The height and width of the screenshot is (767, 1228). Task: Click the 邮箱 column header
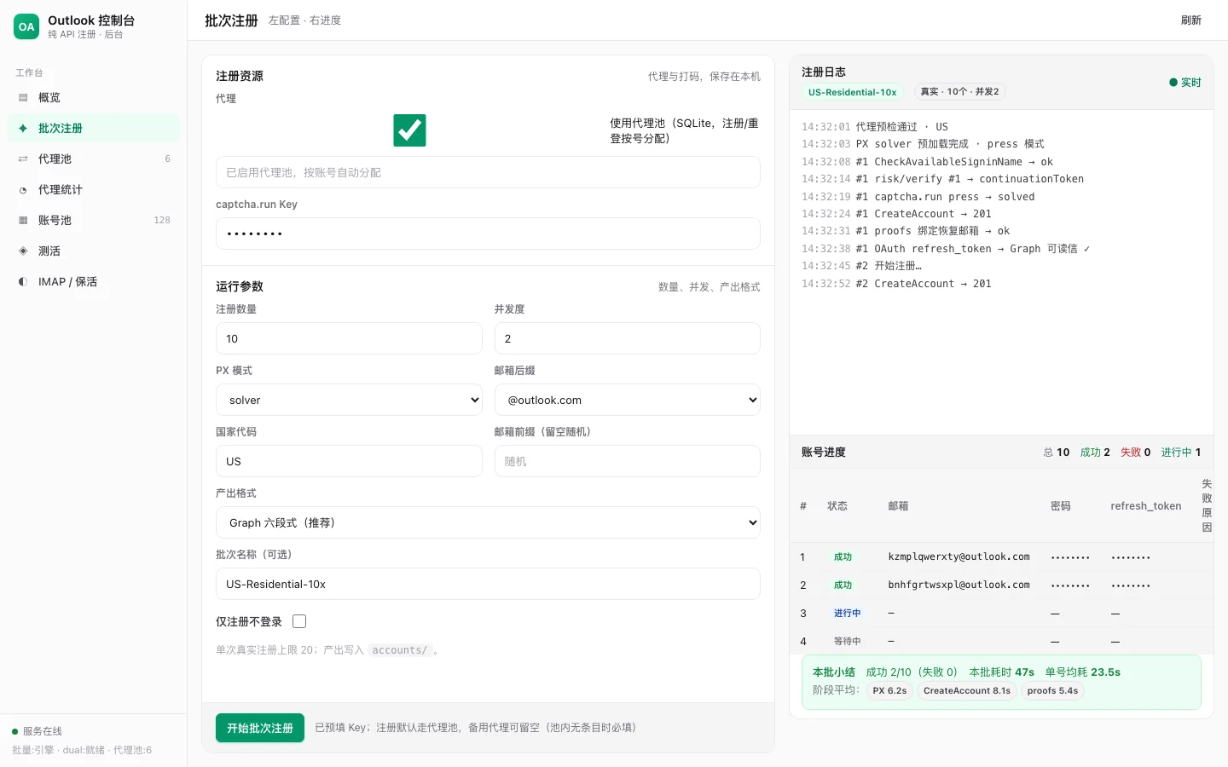(x=898, y=506)
